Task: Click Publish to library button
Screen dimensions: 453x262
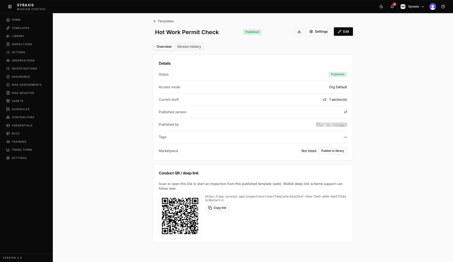Action: tap(333, 151)
